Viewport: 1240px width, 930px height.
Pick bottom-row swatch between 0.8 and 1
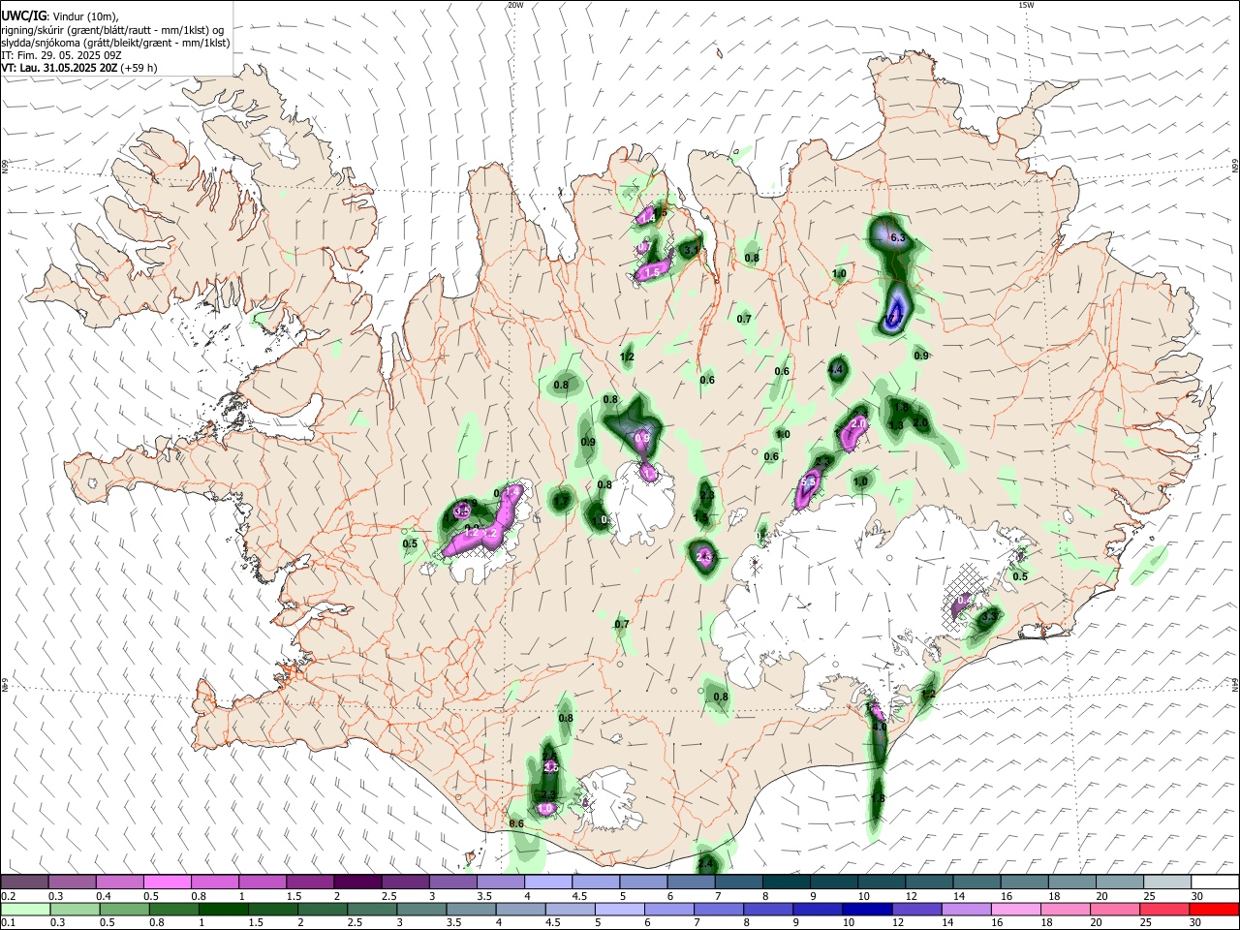coord(173,909)
